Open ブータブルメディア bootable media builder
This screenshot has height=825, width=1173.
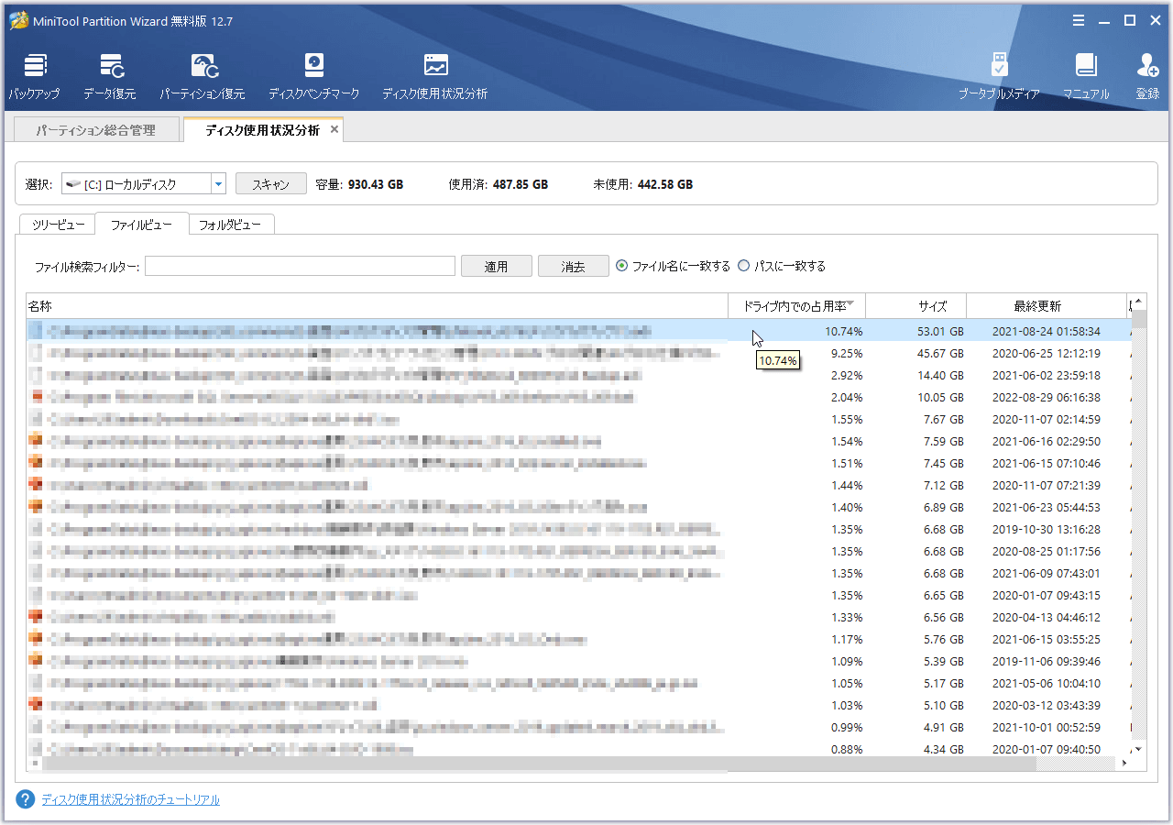[x=999, y=75]
